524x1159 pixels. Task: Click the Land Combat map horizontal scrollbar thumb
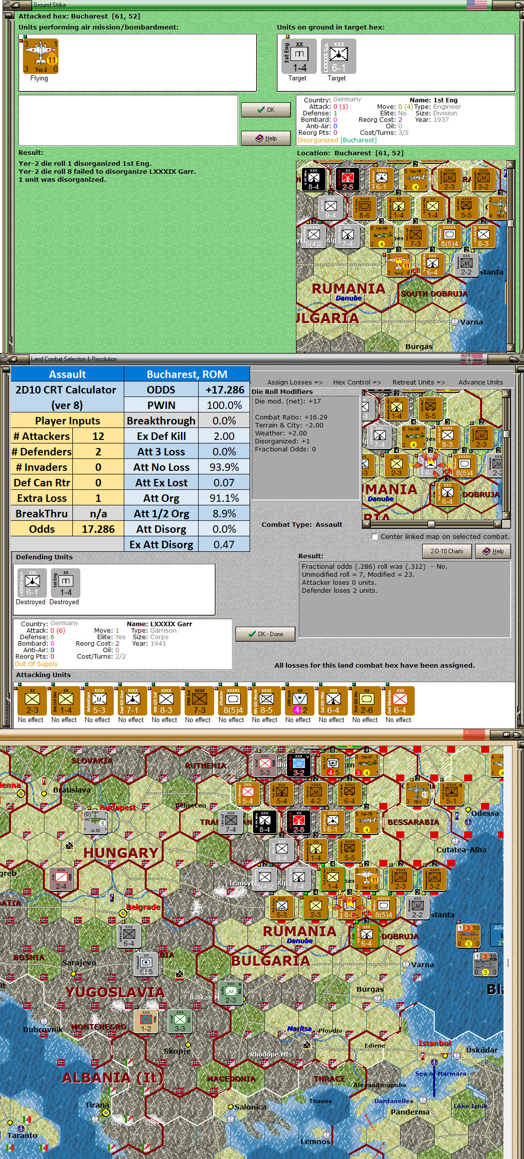tap(431, 524)
